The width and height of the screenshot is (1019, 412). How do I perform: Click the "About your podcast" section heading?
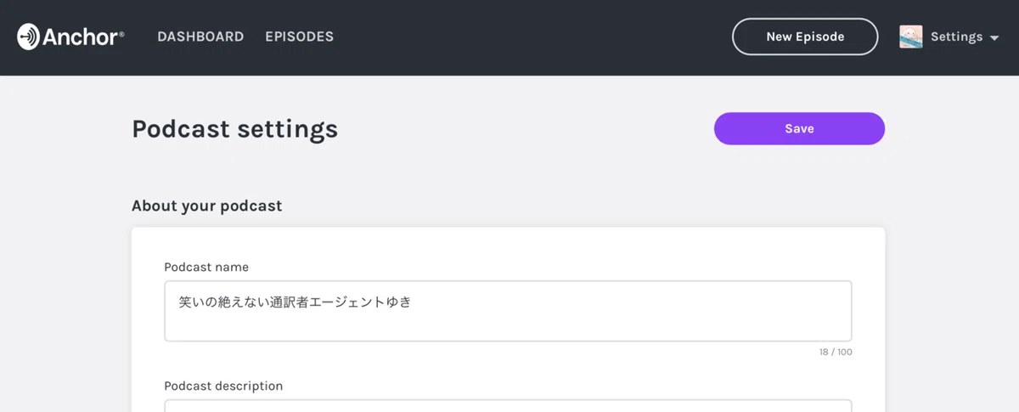[x=206, y=206]
